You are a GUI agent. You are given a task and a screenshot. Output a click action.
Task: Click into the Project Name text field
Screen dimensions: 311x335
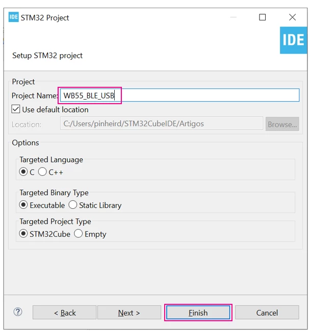coord(180,95)
